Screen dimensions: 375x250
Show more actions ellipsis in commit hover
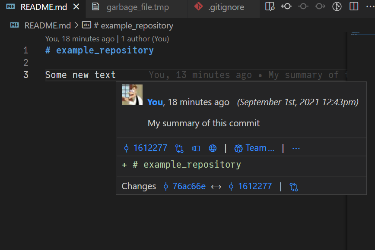tap(296, 148)
